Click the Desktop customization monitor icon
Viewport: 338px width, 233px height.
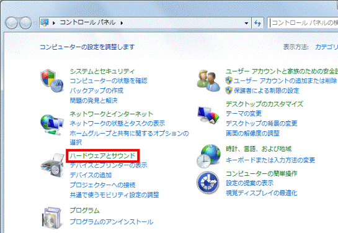[208, 115]
